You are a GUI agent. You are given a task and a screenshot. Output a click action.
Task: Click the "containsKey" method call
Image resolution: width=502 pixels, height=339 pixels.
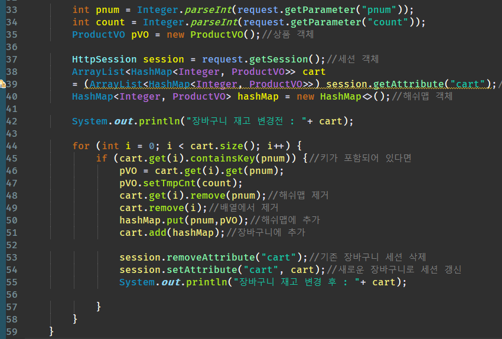tap(223, 159)
